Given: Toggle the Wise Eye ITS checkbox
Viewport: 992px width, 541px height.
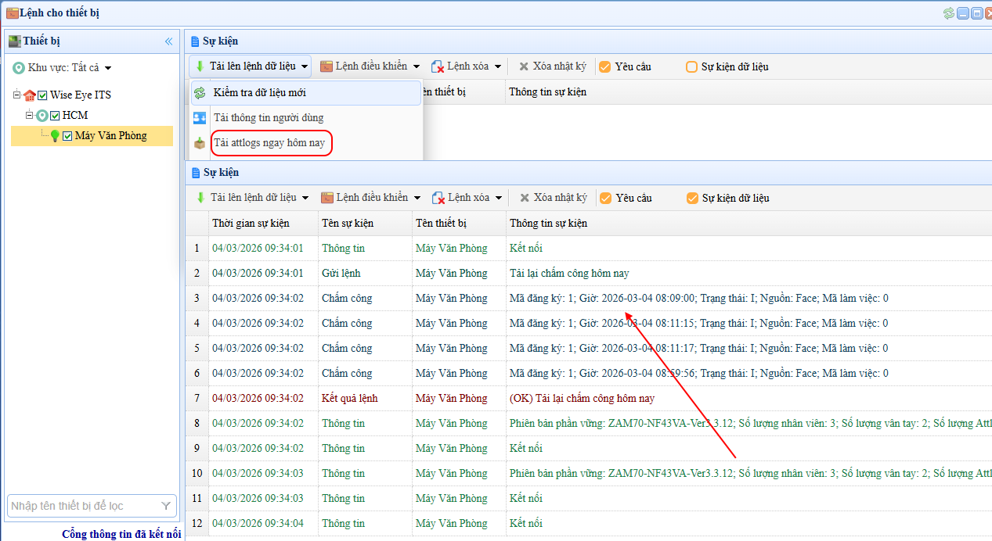Looking at the screenshot, I should point(43,95).
